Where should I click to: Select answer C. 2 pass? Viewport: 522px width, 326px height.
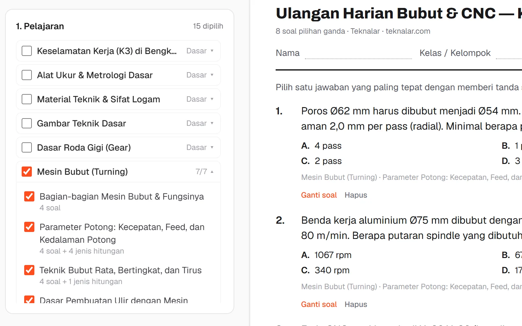(321, 161)
